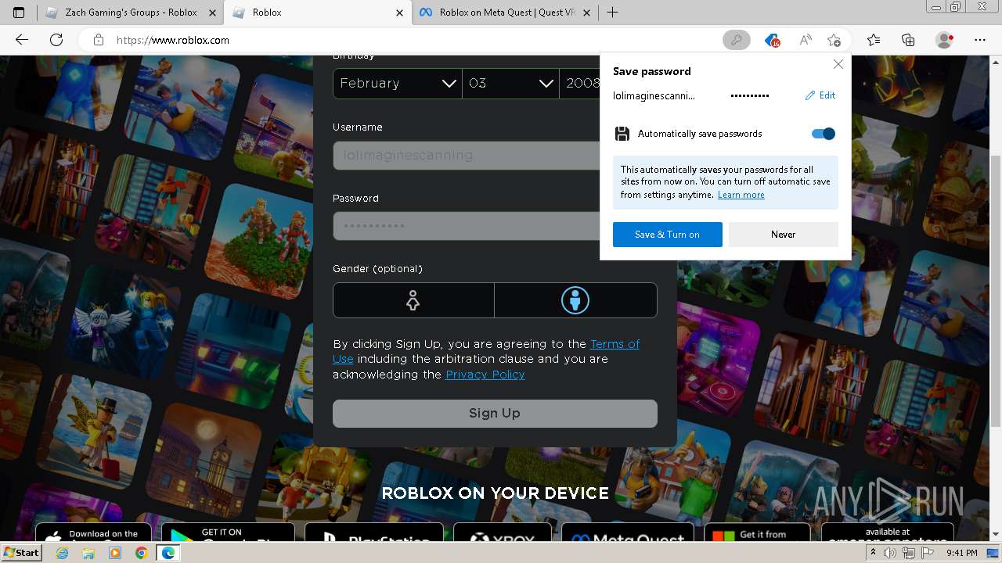Select the male gender option
Image resolution: width=1002 pixels, height=563 pixels.
575,300
